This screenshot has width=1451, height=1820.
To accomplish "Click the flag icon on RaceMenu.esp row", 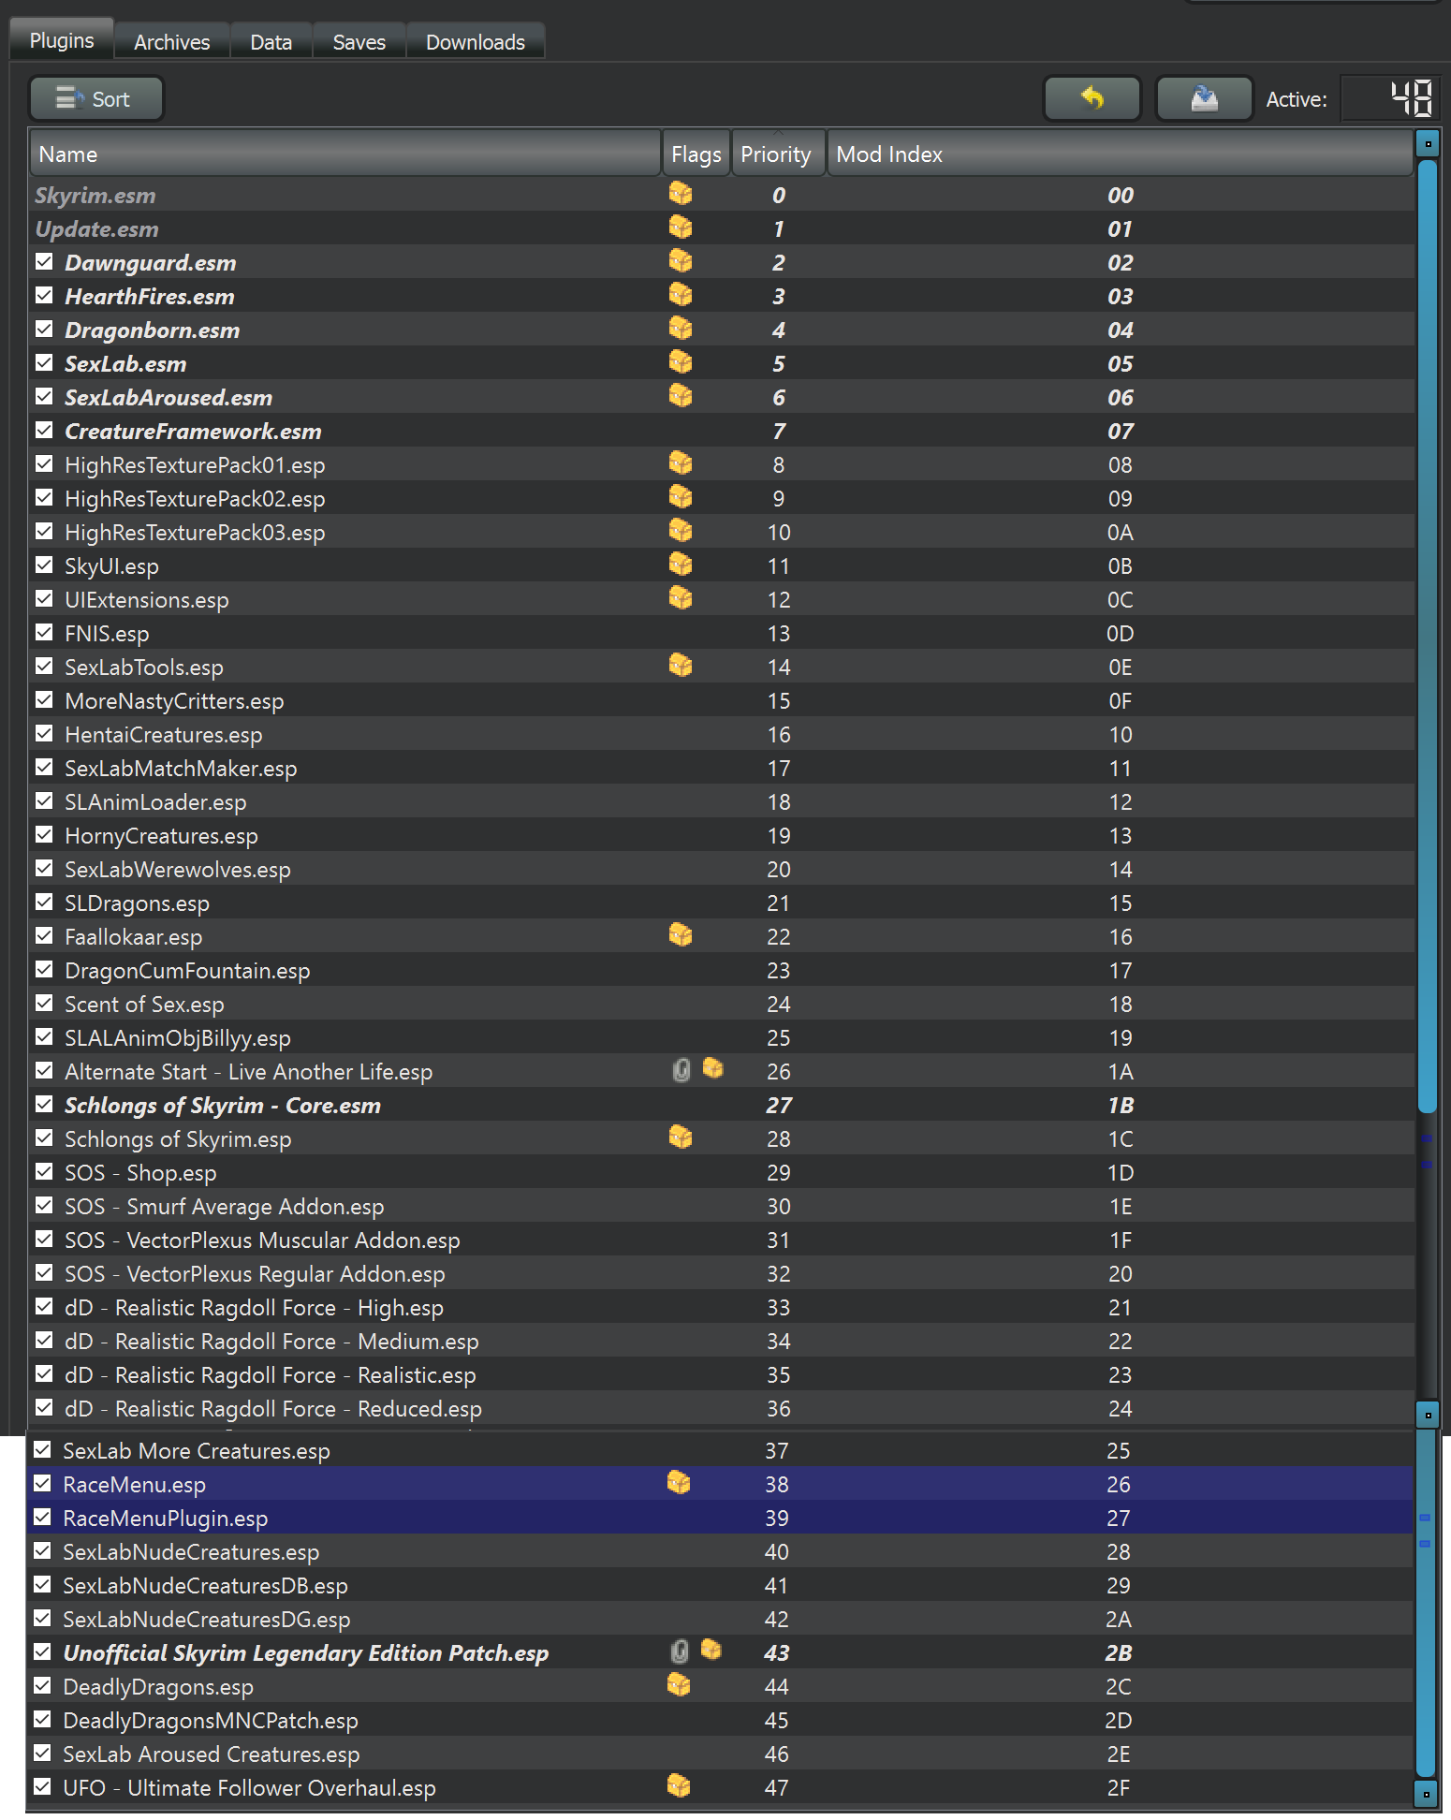I will (x=679, y=1483).
